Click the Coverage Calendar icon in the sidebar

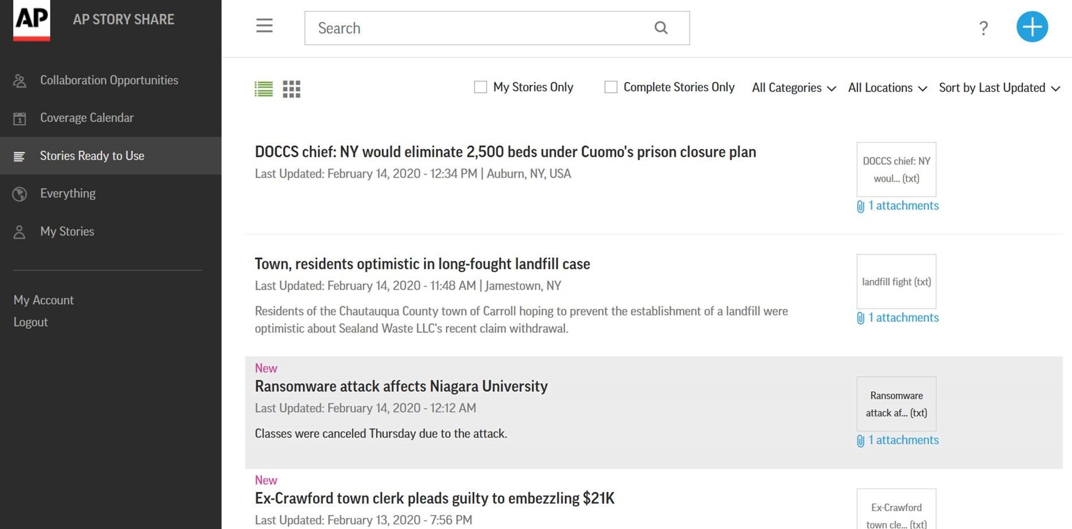pyautogui.click(x=20, y=118)
